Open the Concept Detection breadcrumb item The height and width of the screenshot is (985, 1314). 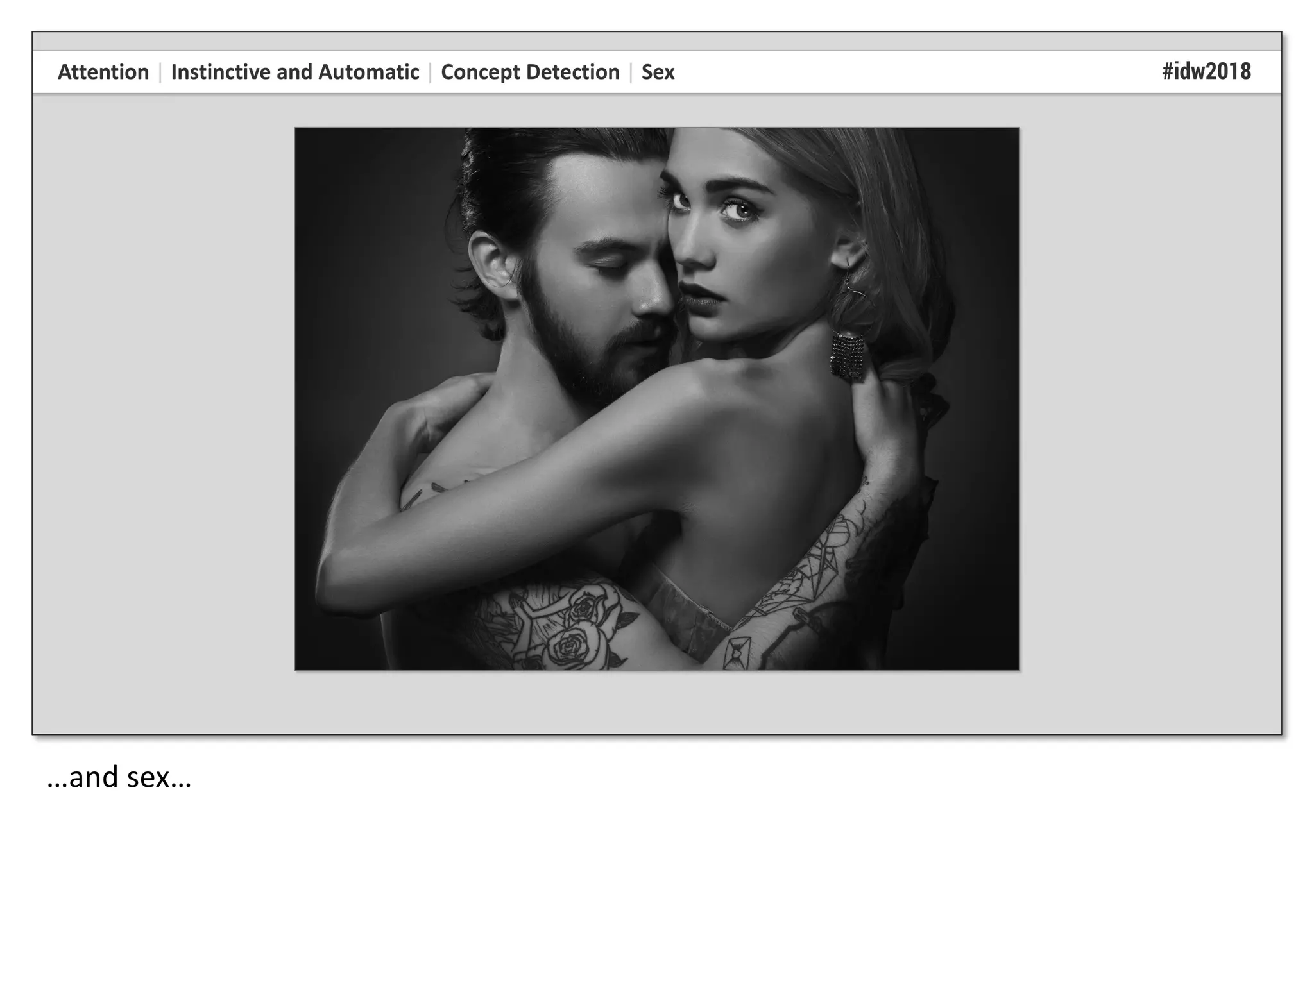530,72
